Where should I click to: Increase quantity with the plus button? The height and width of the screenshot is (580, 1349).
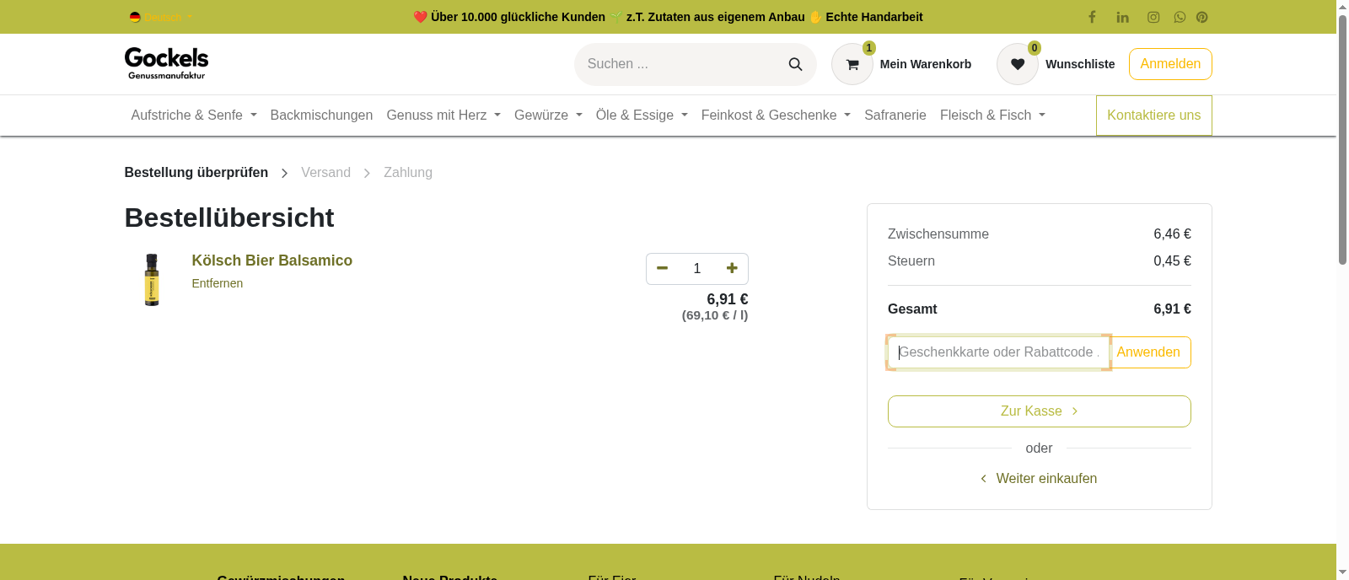[x=732, y=268]
